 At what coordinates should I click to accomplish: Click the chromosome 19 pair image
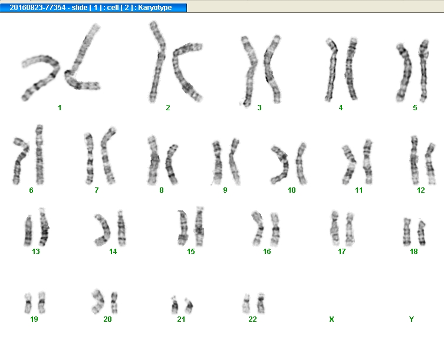[35, 302]
